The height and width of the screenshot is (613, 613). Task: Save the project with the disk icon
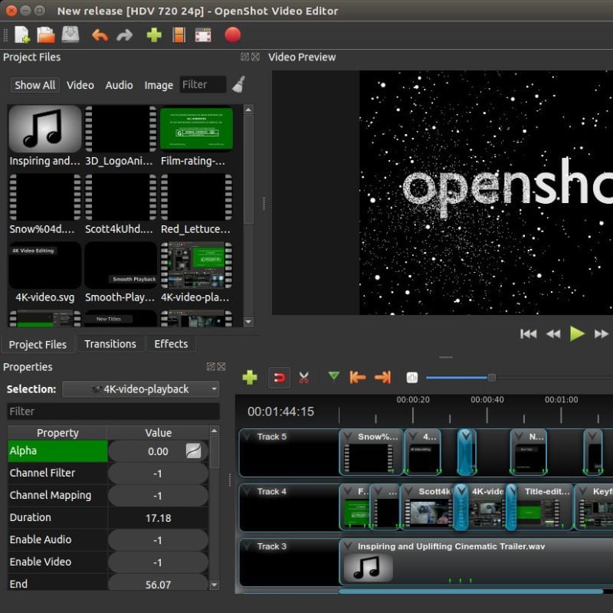(x=70, y=34)
